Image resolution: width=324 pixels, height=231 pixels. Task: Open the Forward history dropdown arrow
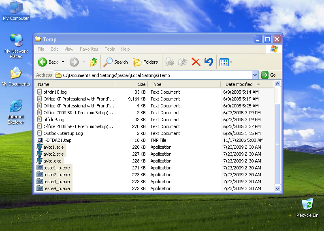click(x=83, y=62)
